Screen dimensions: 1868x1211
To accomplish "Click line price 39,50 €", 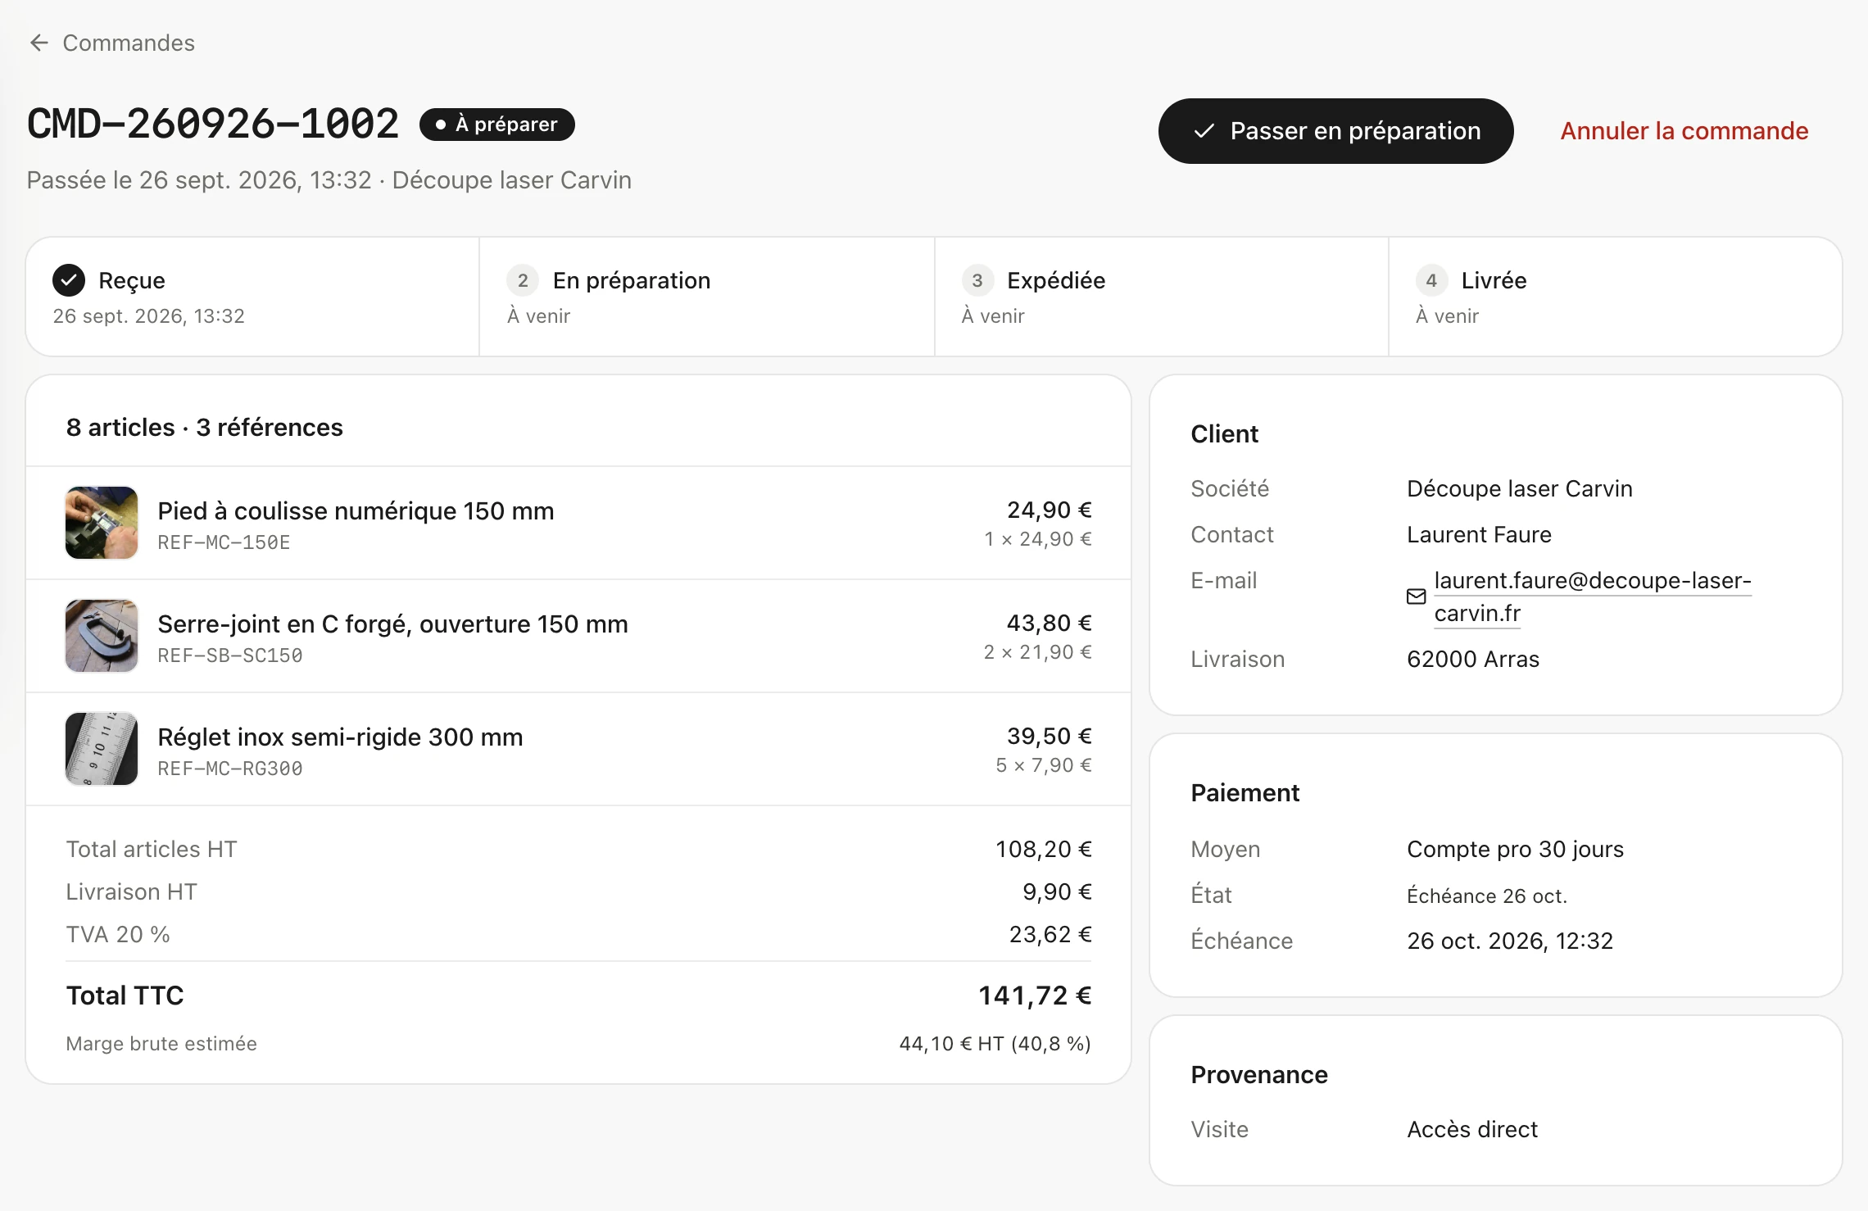I will (x=1050, y=736).
